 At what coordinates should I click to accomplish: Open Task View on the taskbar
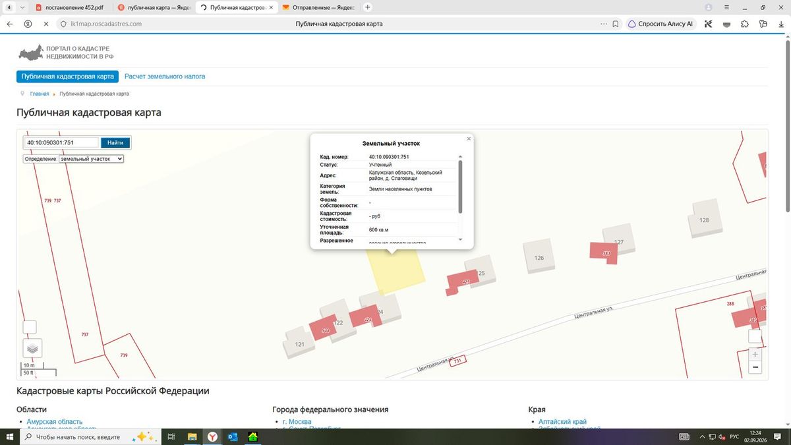click(171, 436)
